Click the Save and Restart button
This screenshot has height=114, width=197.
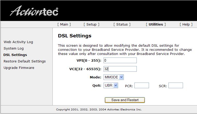tap(125, 100)
